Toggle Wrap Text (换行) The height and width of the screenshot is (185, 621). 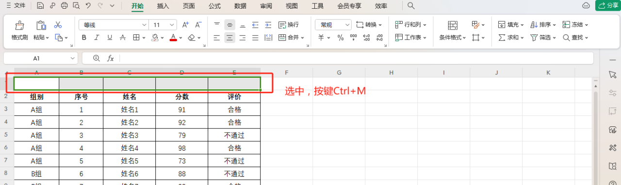289,25
